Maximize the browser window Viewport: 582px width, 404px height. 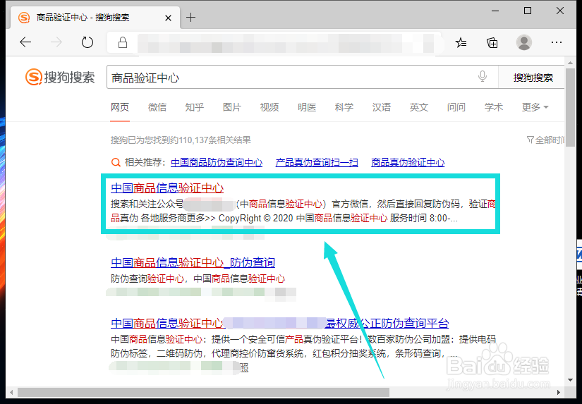pyautogui.click(x=528, y=11)
